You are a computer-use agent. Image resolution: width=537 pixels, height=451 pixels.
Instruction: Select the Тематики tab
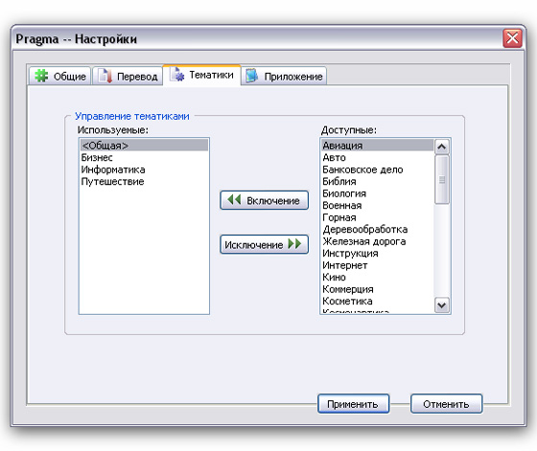pos(201,75)
